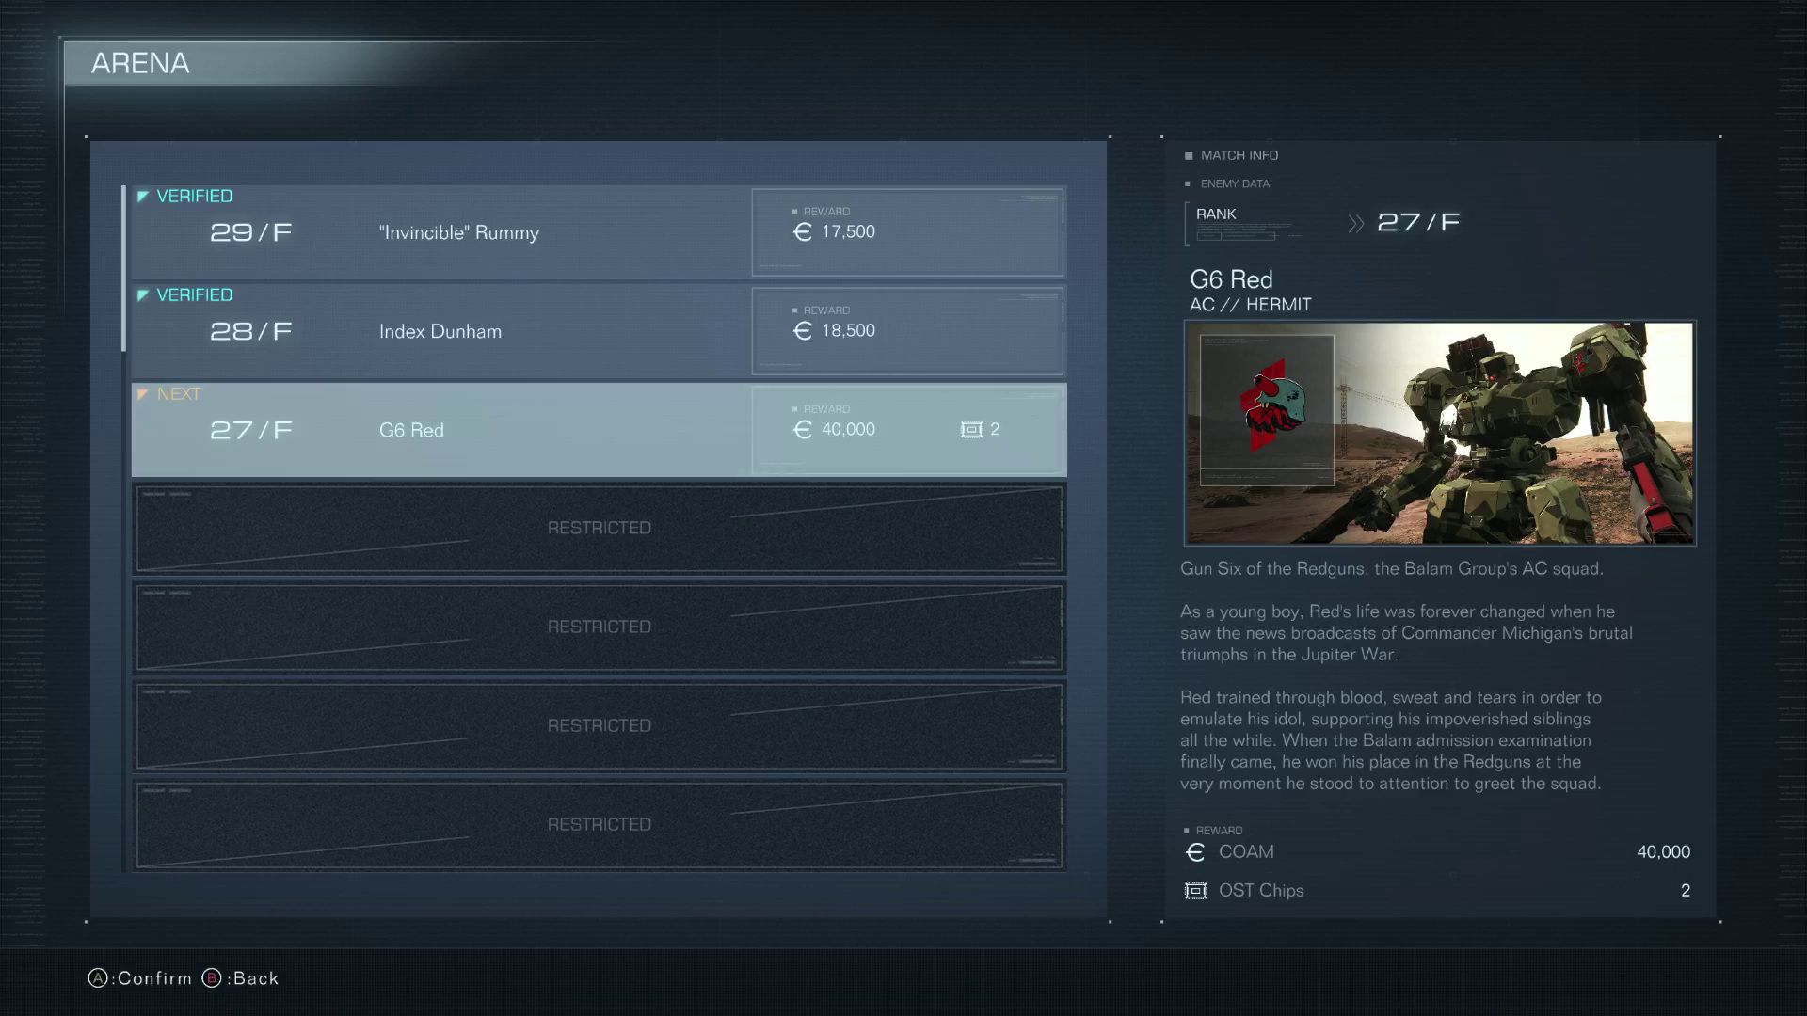Click the second RESTRICTED arena slot

click(599, 627)
